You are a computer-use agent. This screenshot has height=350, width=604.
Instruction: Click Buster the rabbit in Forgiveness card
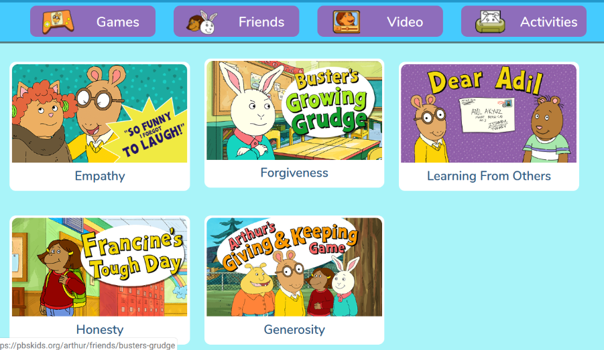(x=251, y=114)
